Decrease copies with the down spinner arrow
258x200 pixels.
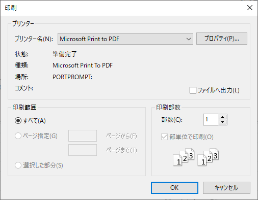pyautogui.click(x=223, y=122)
